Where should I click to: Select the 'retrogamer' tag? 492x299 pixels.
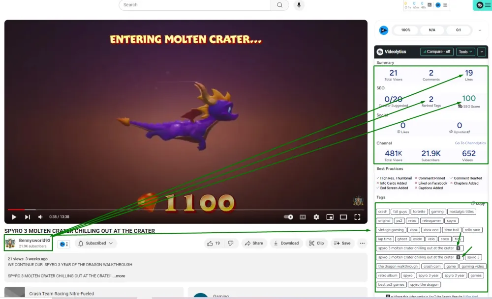click(x=431, y=221)
